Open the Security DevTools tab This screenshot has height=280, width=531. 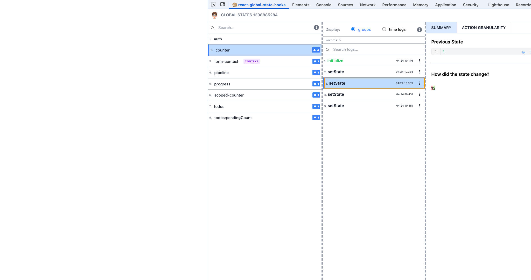pyautogui.click(x=471, y=5)
